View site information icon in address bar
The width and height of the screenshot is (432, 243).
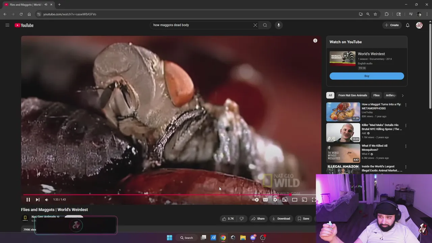pyautogui.click(x=39, y=14)
